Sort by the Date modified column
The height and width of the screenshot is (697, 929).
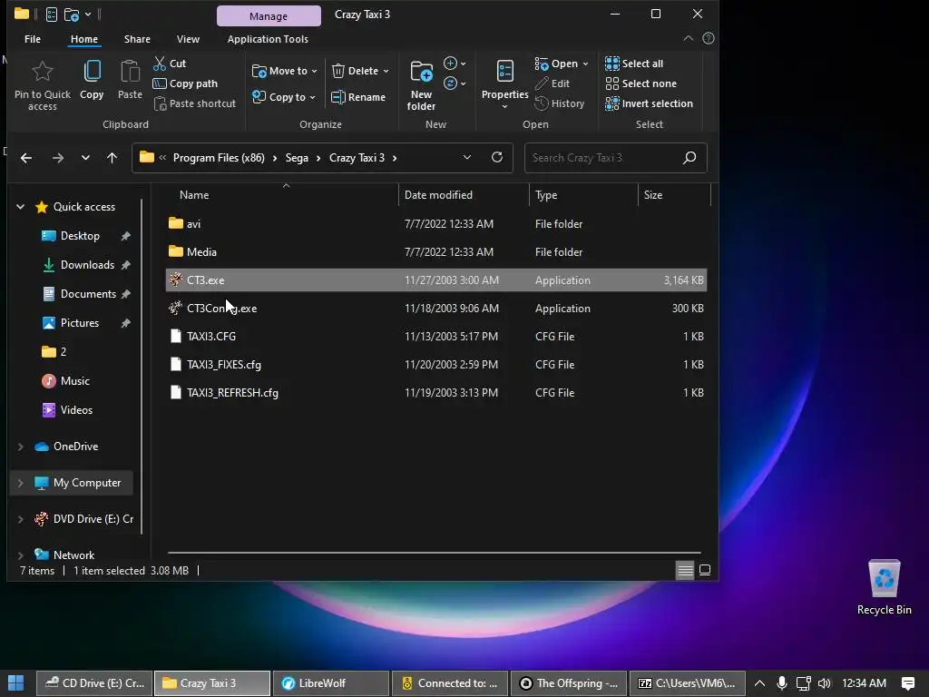[x=438, y=195]
